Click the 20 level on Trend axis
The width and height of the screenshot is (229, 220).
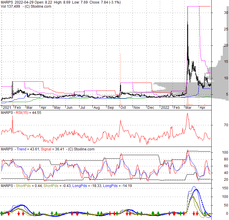pos(226,180)
